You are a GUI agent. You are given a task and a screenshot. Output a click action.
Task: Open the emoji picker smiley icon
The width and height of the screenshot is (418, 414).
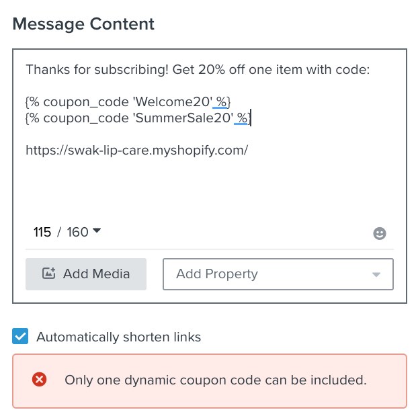[380, 233]
